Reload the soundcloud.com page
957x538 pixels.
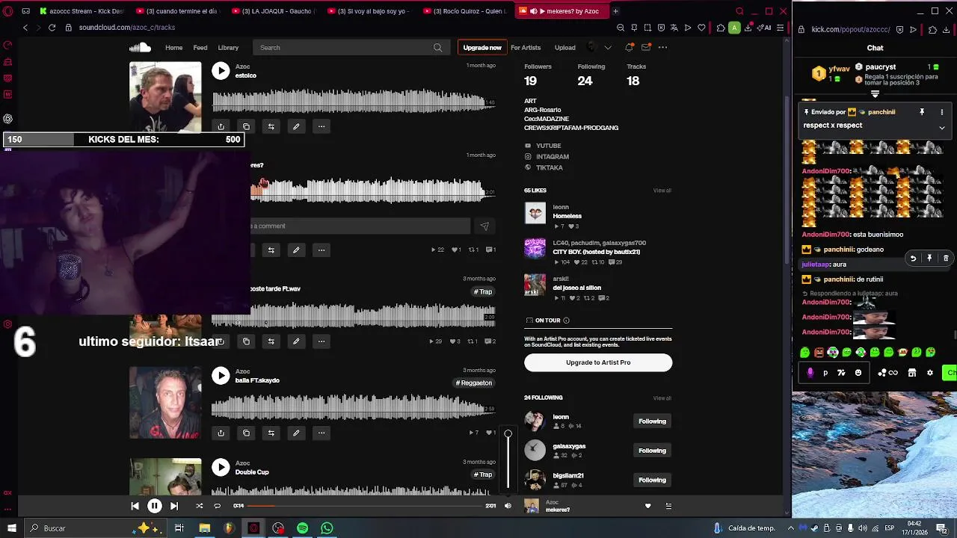[52, 28]
